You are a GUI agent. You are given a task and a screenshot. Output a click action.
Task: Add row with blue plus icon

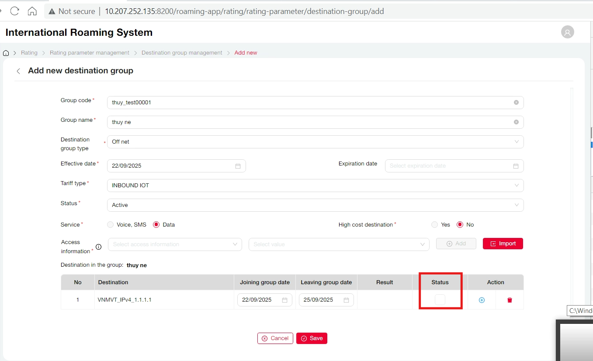click(482, 300)
